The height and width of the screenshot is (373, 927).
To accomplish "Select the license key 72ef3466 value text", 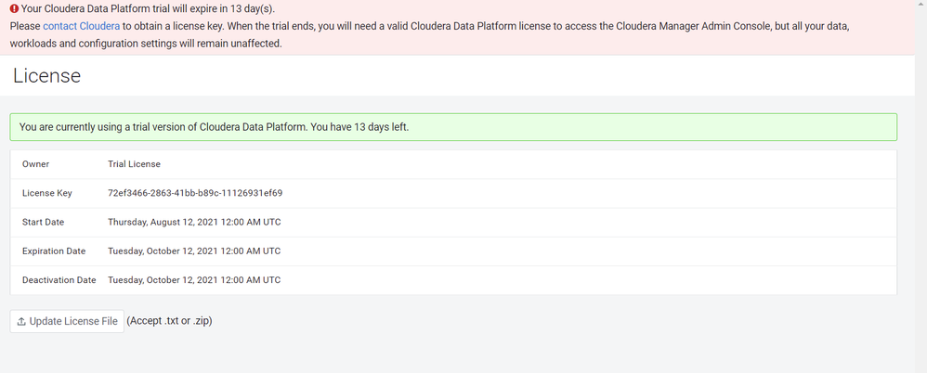I will 195,193.
